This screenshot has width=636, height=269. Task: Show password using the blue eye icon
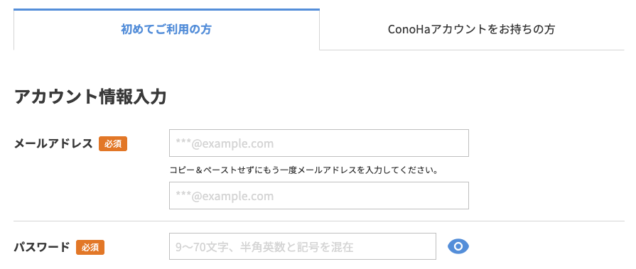point(458,246)
